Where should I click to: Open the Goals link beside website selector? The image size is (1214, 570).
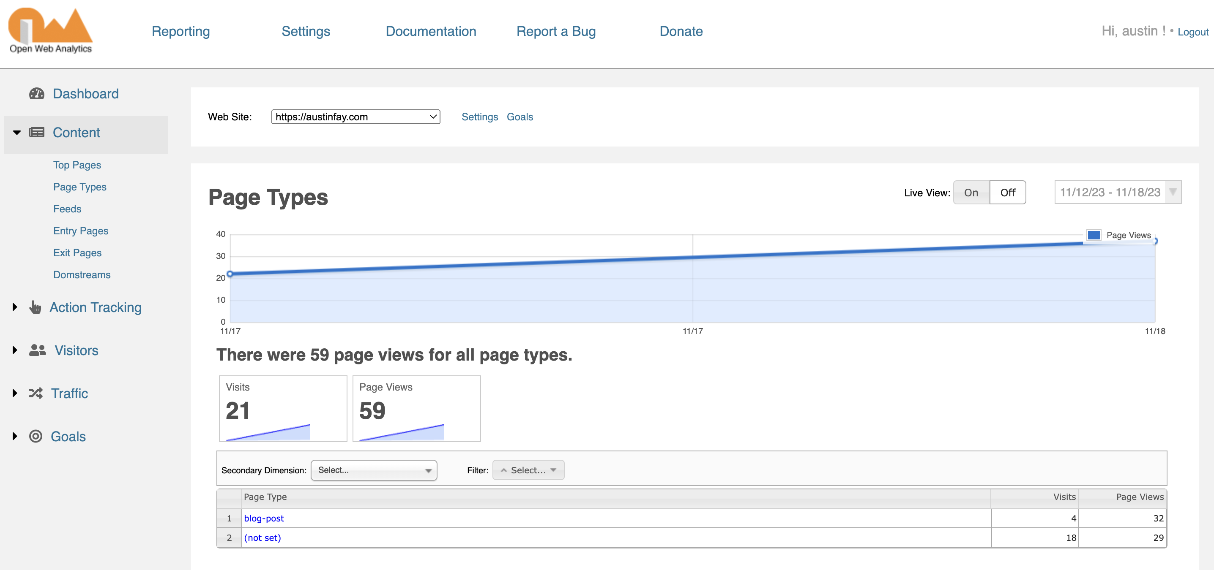tap(520, 117)
